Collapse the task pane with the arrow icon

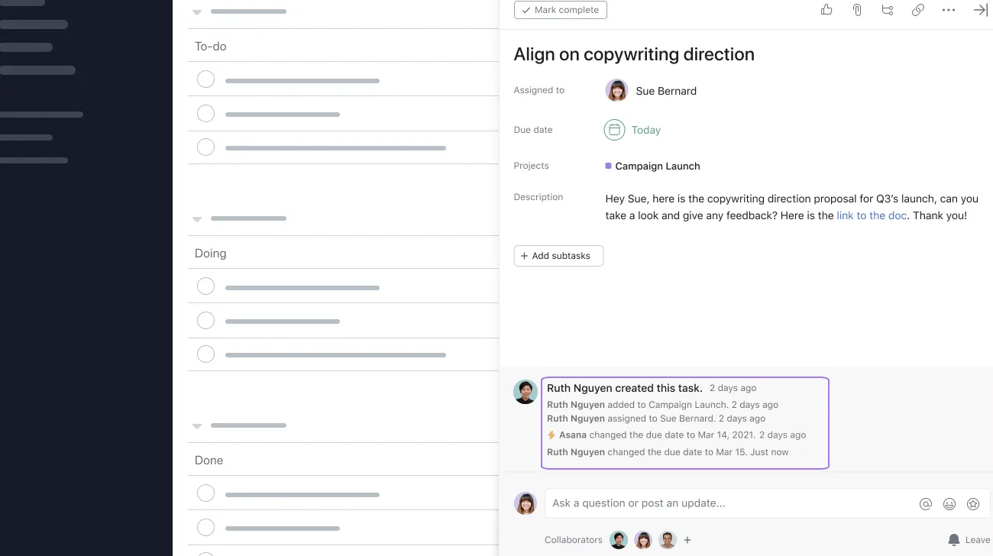[x=980, y=10]
